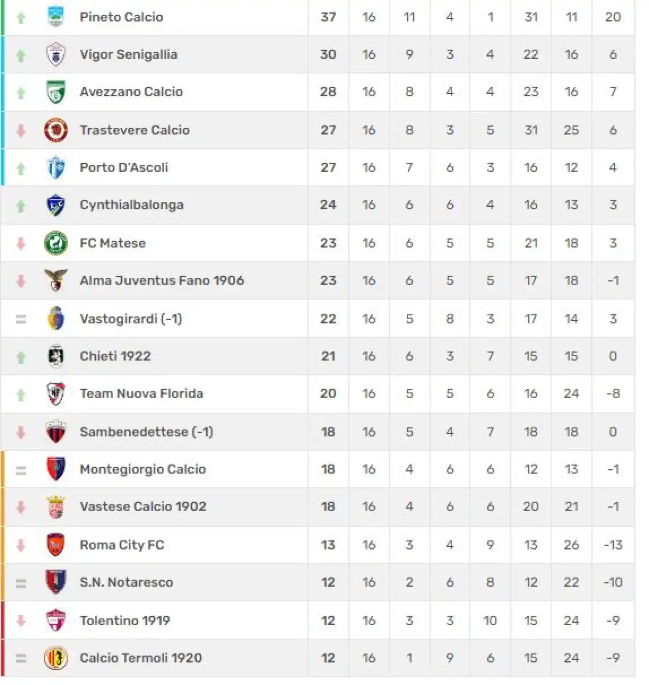The image size is (649, 685).
Task: Click the Avezzano Calcio green shield logo
Action: coord(56,92)
